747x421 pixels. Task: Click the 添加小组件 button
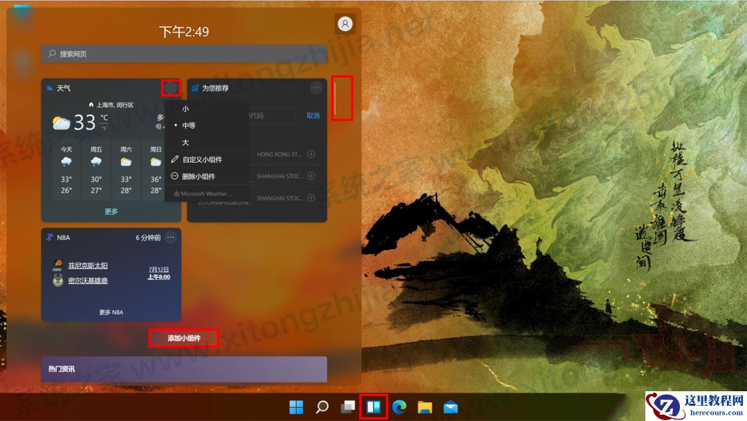click(x=184, y=338)
